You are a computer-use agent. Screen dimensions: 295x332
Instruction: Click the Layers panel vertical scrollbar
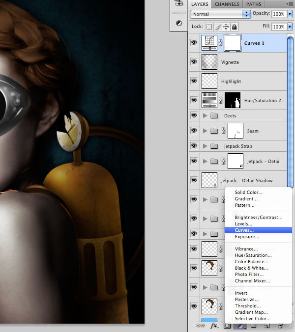(291, 112)
